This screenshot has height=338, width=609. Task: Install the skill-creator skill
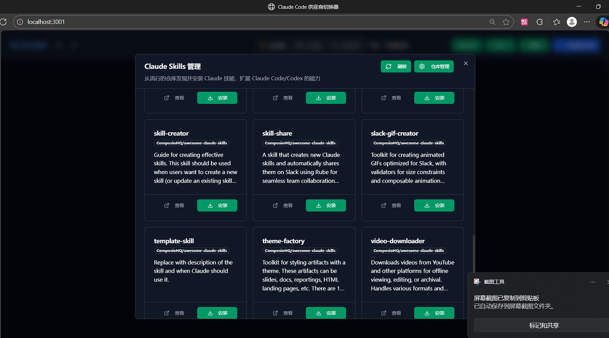tap(217, 206)
